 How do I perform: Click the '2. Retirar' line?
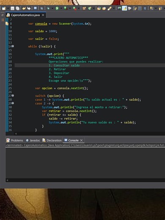(57, 69)
